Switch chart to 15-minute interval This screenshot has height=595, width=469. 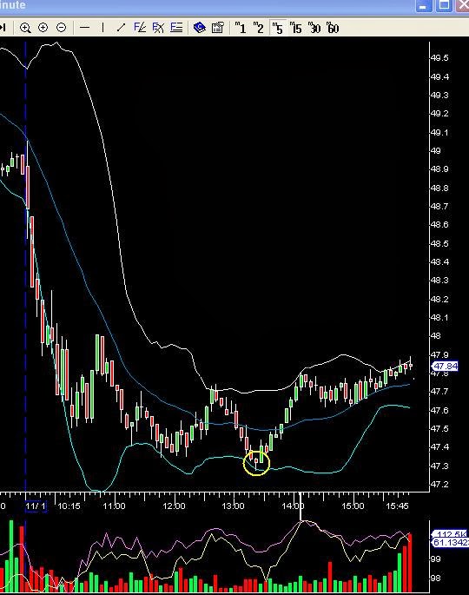click(296, 28)
